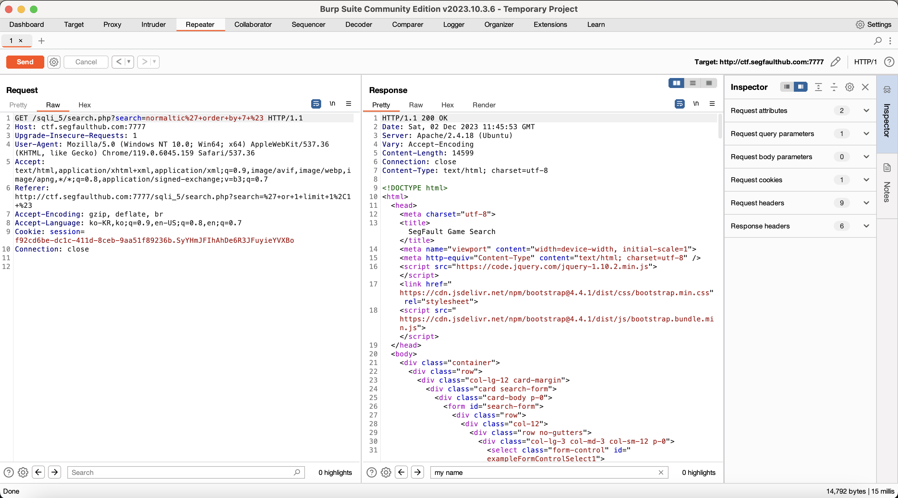Switch request view to Pretty
The image size is (898, 498).
18,105
